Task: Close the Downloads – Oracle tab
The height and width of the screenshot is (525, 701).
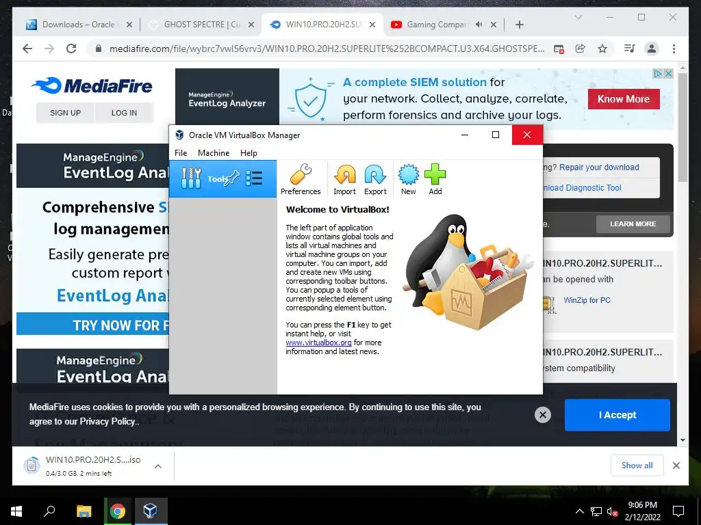Action: click(129, 25)
